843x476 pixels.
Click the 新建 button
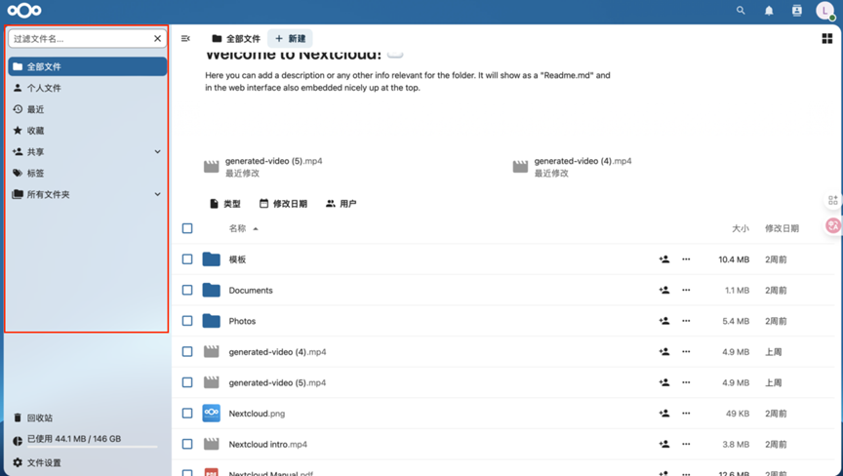(x=290, y=39)
